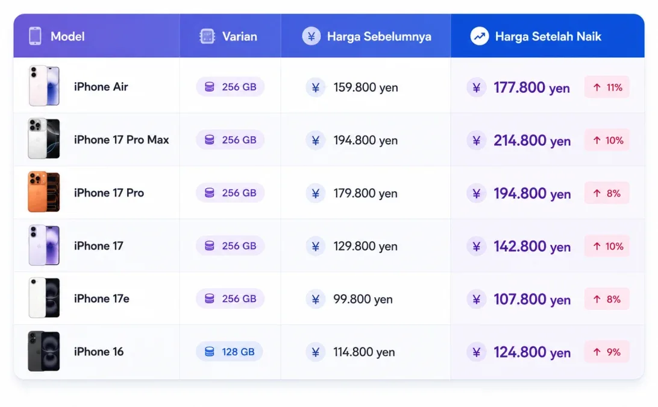Select the orange iPhone 17 Pro thumbnail
Viewport: 658px width, 407px height.
[x=44, y=192]
